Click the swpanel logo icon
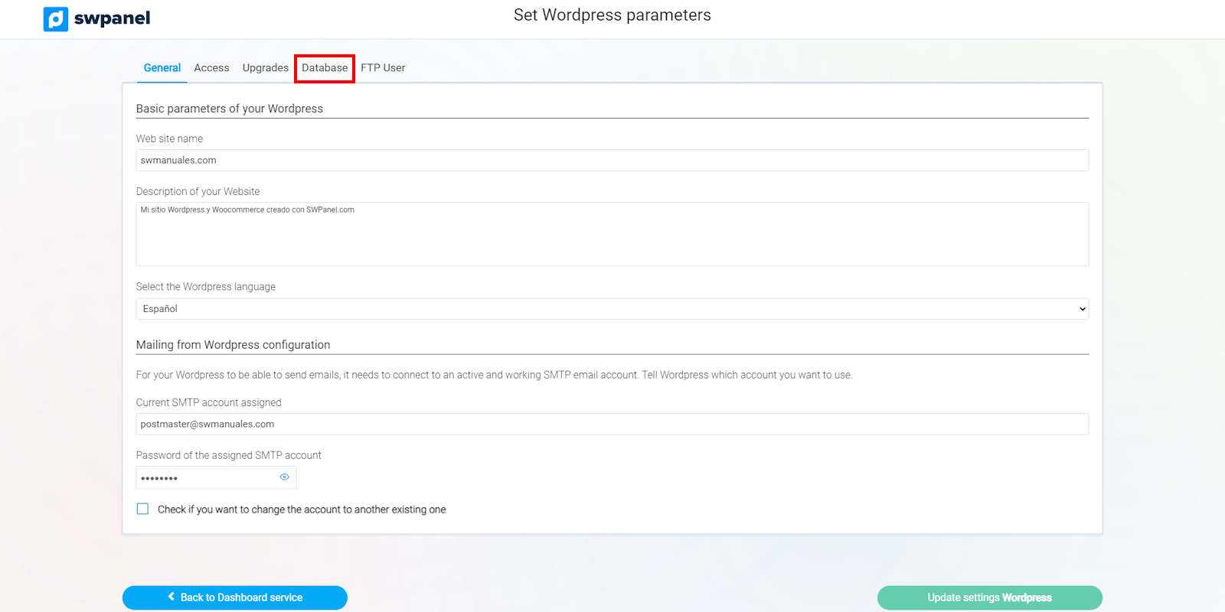1225x612 pixels. [56, 19]
